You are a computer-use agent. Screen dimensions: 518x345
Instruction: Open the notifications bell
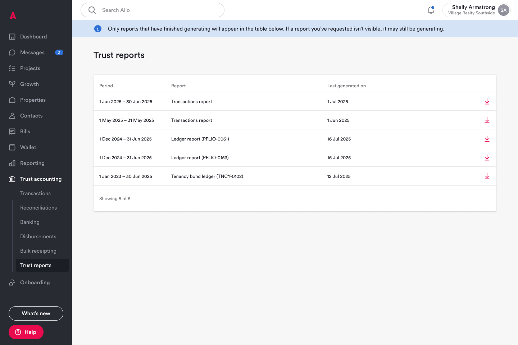click(x=431, y=10)
